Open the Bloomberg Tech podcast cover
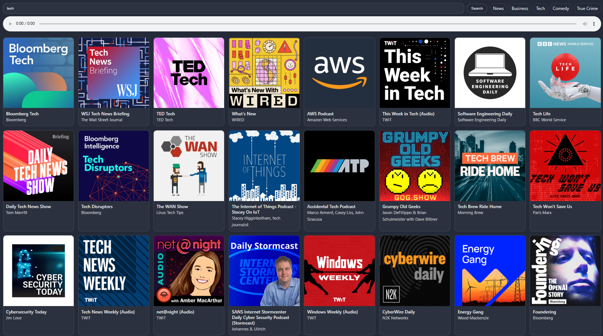 point(39,73)
